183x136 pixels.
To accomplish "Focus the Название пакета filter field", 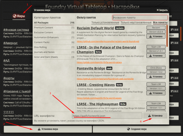I will 140,18.
